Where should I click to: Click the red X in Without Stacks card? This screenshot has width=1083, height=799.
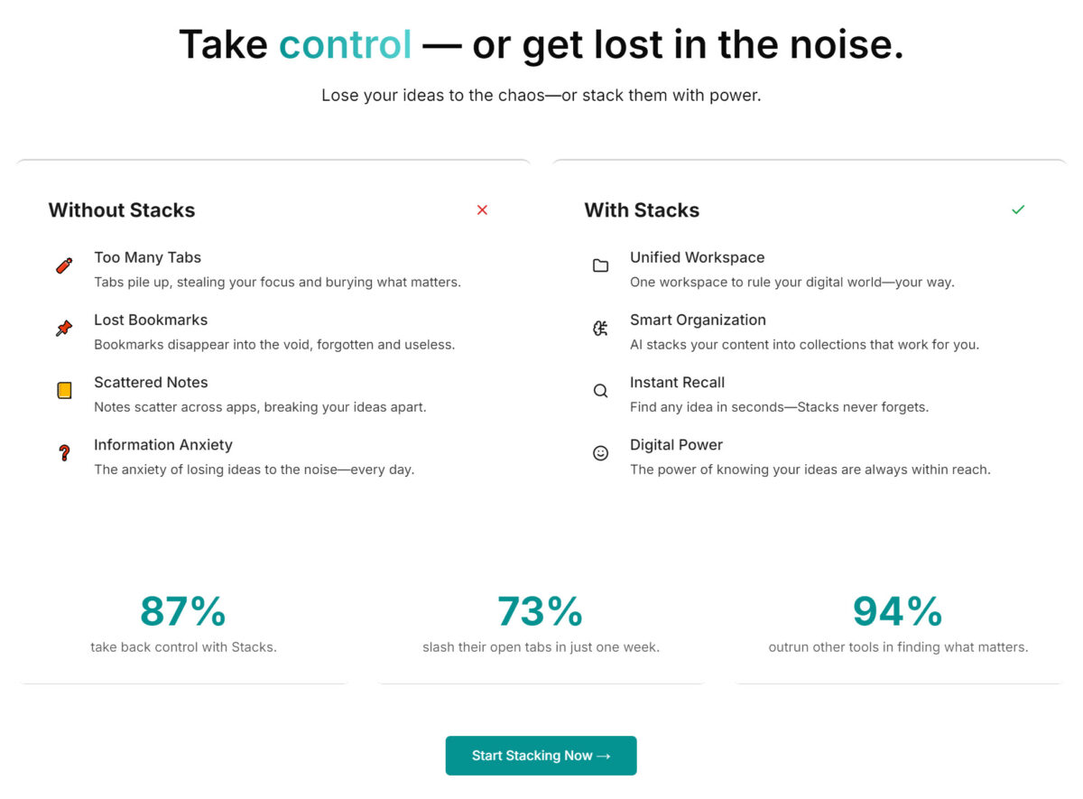pos(482,210)
